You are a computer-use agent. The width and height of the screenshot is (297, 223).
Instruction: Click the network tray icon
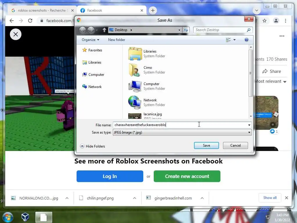coord(268,217)
